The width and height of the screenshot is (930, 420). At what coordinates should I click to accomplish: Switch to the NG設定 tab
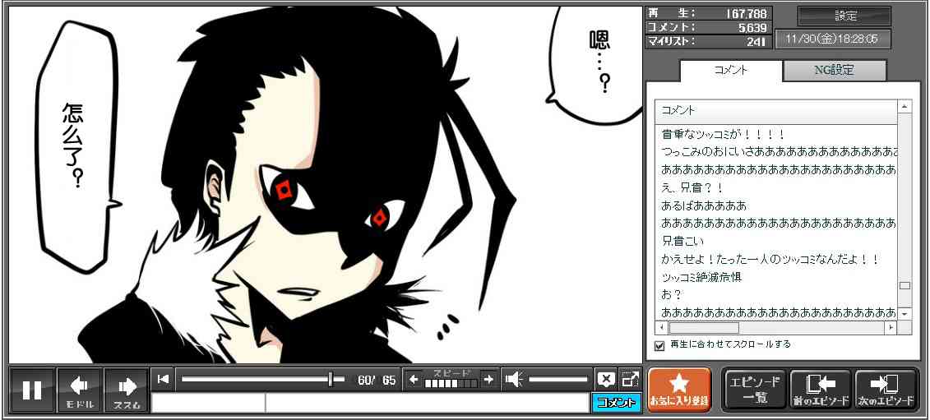click(x=834, y=71)
